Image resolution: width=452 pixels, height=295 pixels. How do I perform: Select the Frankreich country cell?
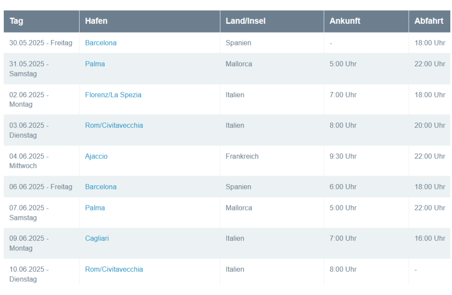point(242,156)
